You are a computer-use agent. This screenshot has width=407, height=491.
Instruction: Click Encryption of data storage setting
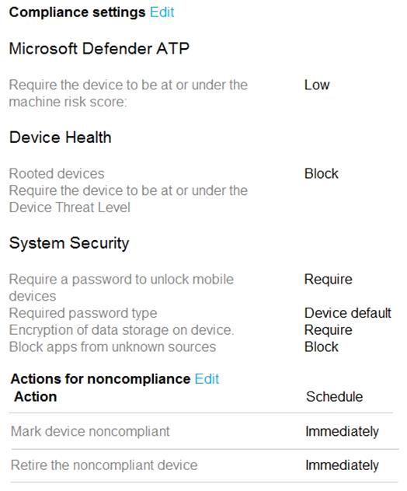(x=121, y=330)
